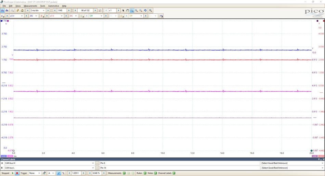
Task: Open Channel D options button
Action: 122,16
